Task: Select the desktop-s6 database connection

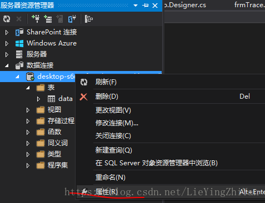Action: pos(56,77)
